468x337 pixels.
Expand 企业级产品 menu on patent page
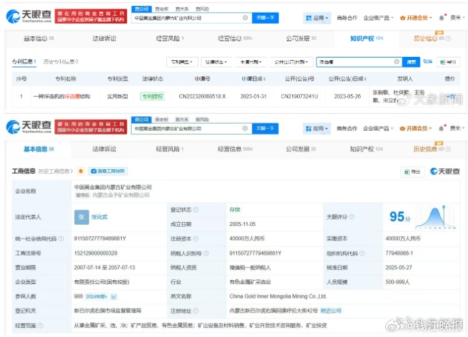(378, 18)
